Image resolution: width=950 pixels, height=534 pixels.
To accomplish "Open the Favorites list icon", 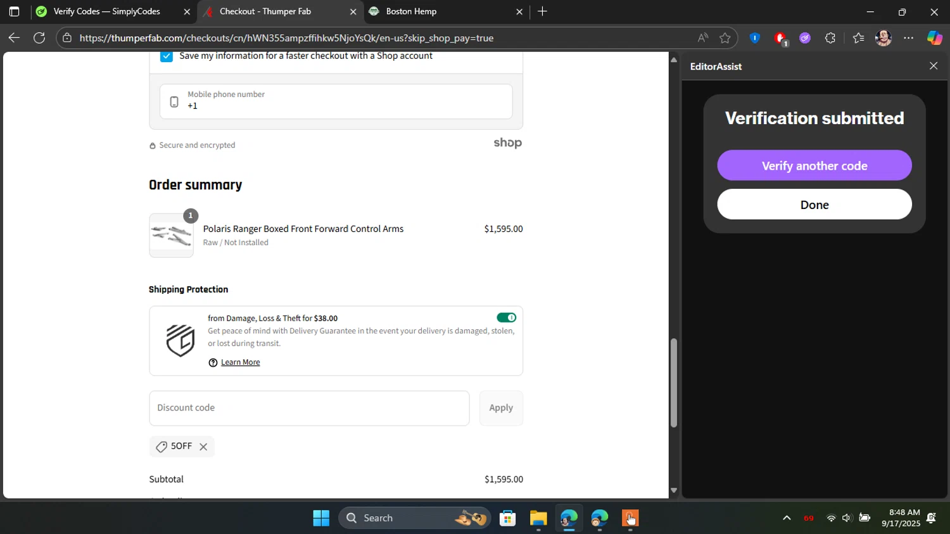I will (x=858, y=38).
